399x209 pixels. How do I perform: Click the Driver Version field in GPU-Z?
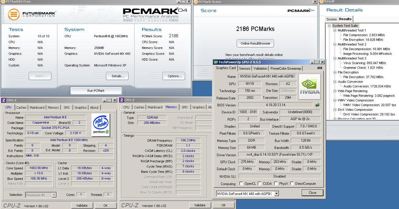click(x=280, y=155)
